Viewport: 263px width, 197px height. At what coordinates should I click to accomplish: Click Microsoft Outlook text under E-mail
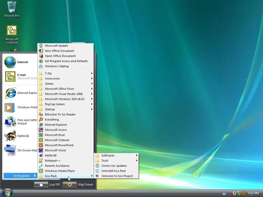click(27, 78)
